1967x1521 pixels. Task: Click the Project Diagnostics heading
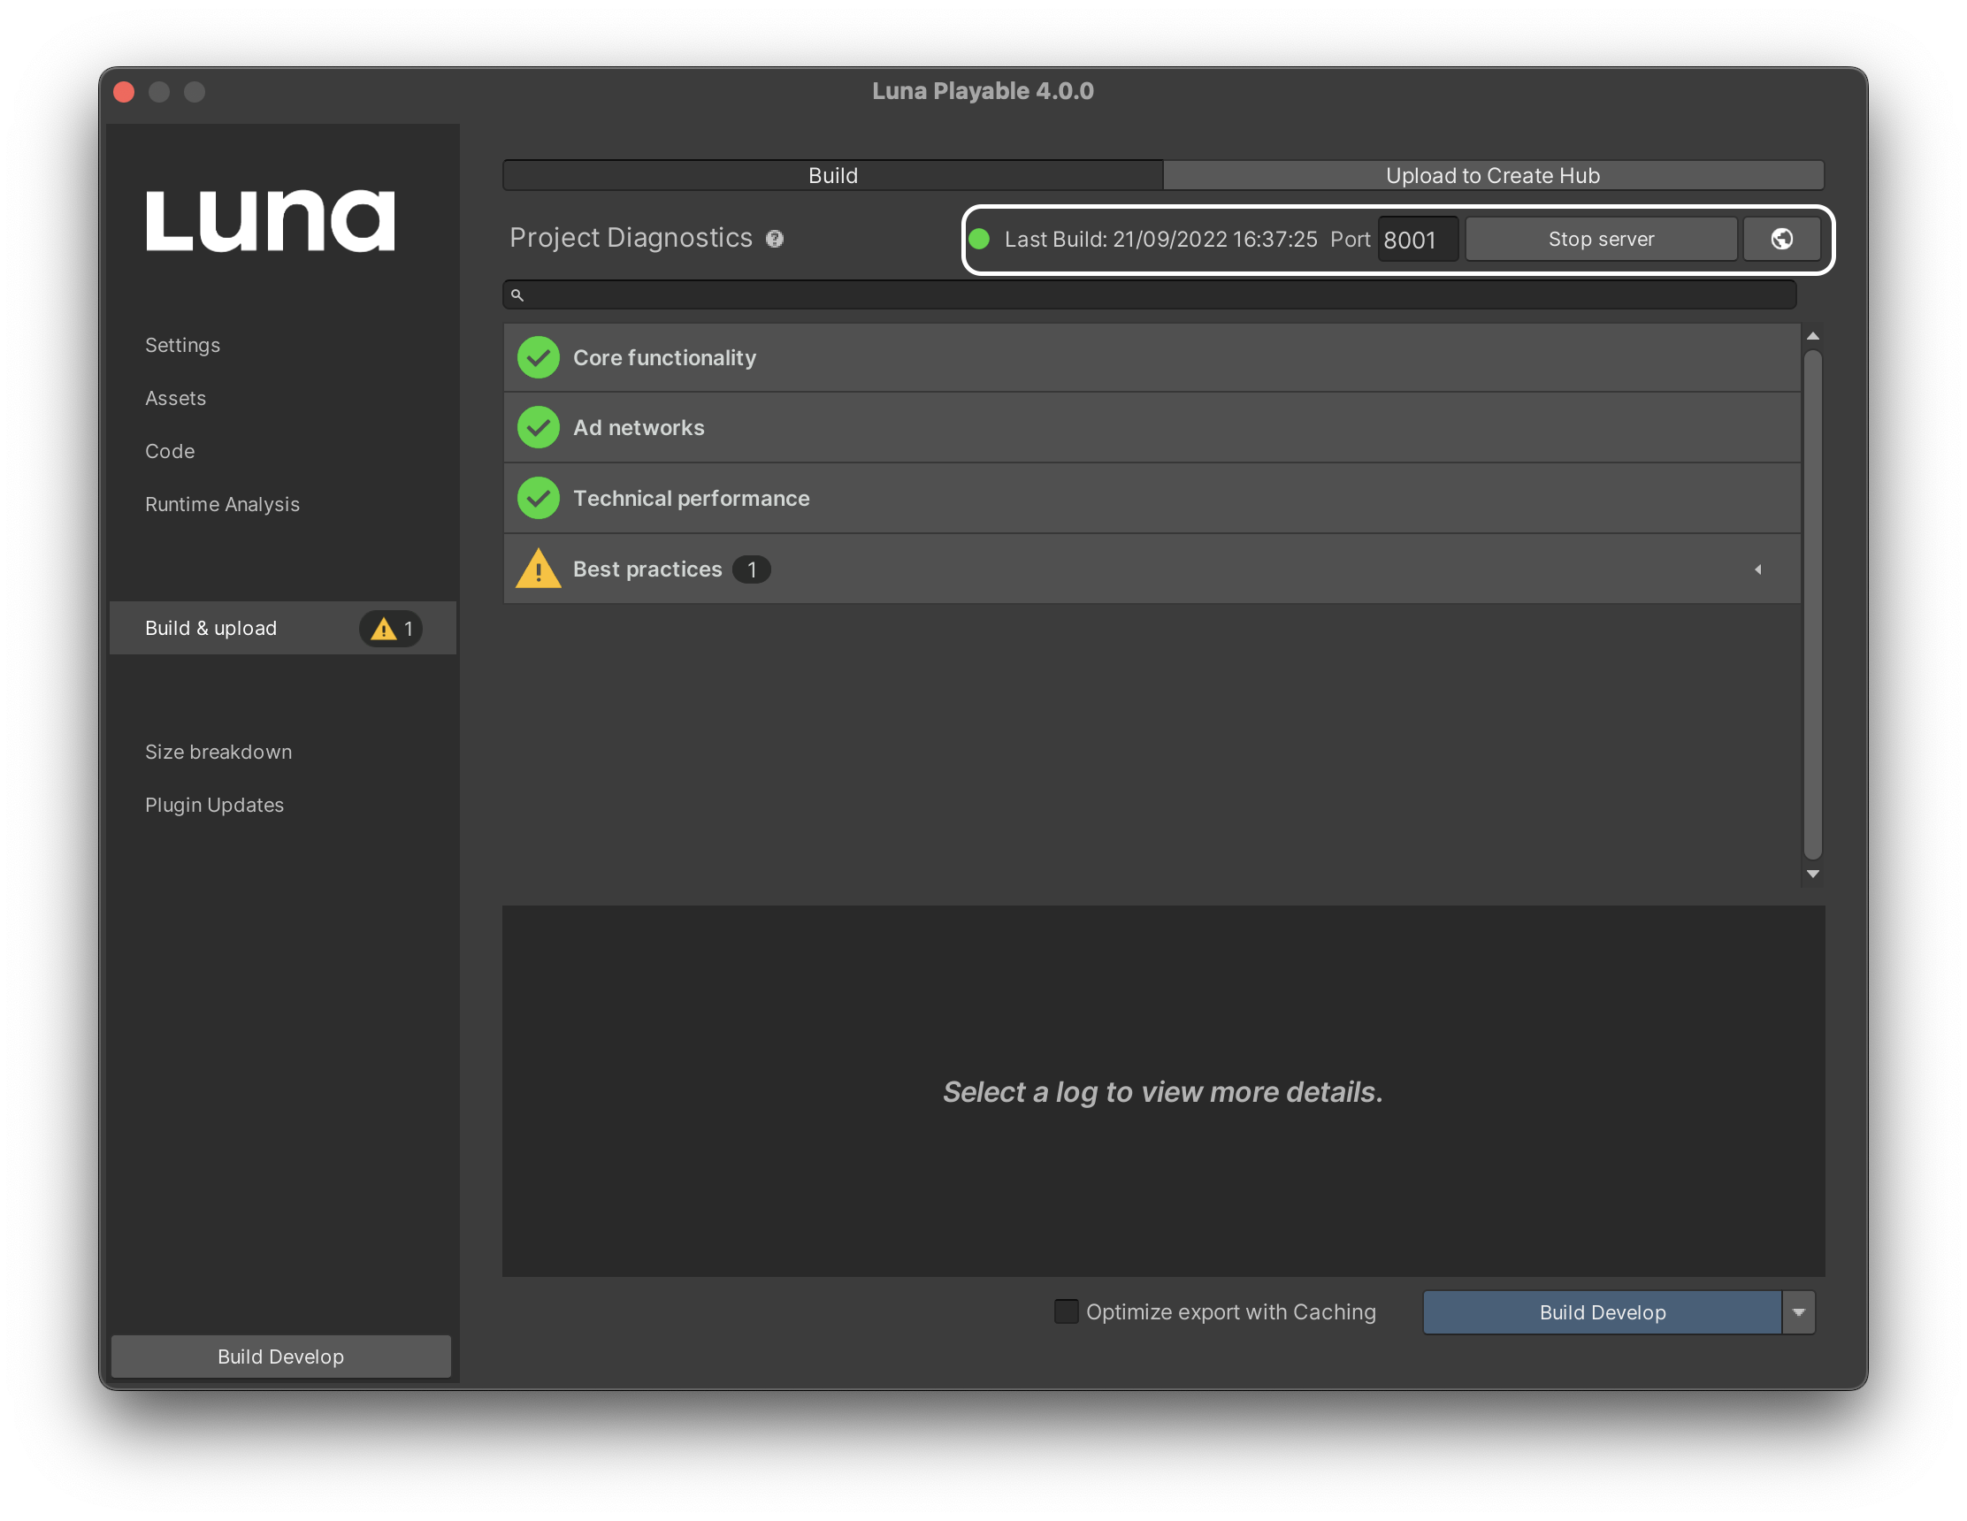(631, 238)
